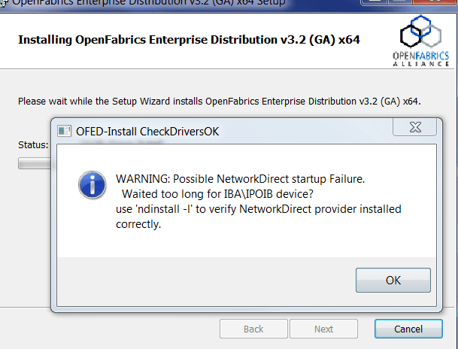Viewport: 458px width, 349px height.
Task: Click the bold 'Installing OpenFabrics Enterprise Distribution' heading
Action: pyautogui.click(x=188, y=38)
